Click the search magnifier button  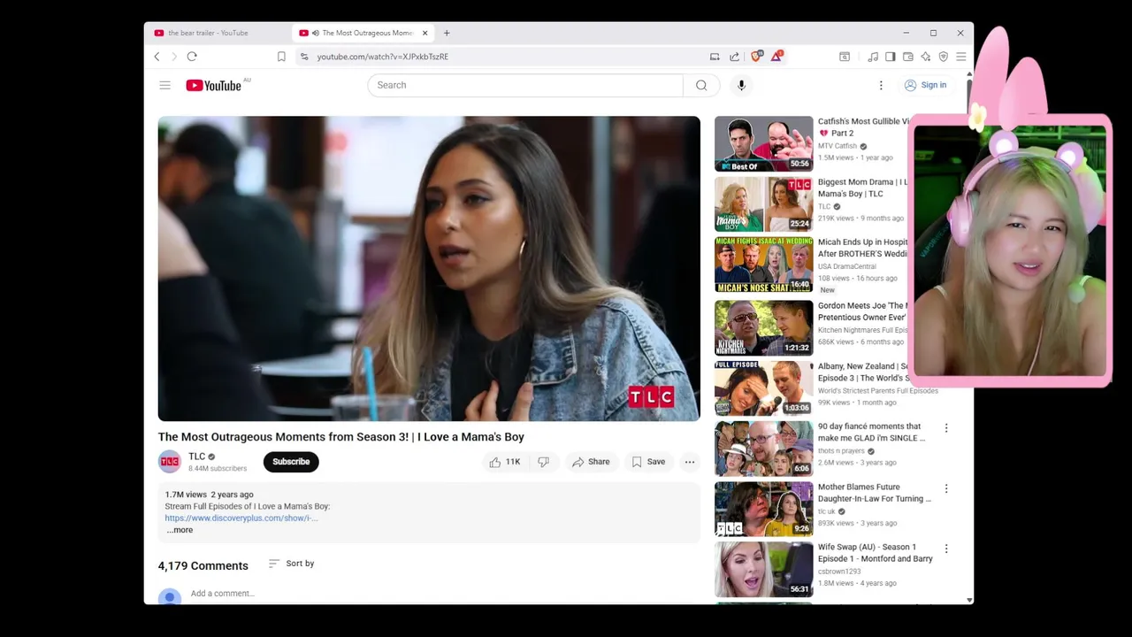tap(701, 85)
